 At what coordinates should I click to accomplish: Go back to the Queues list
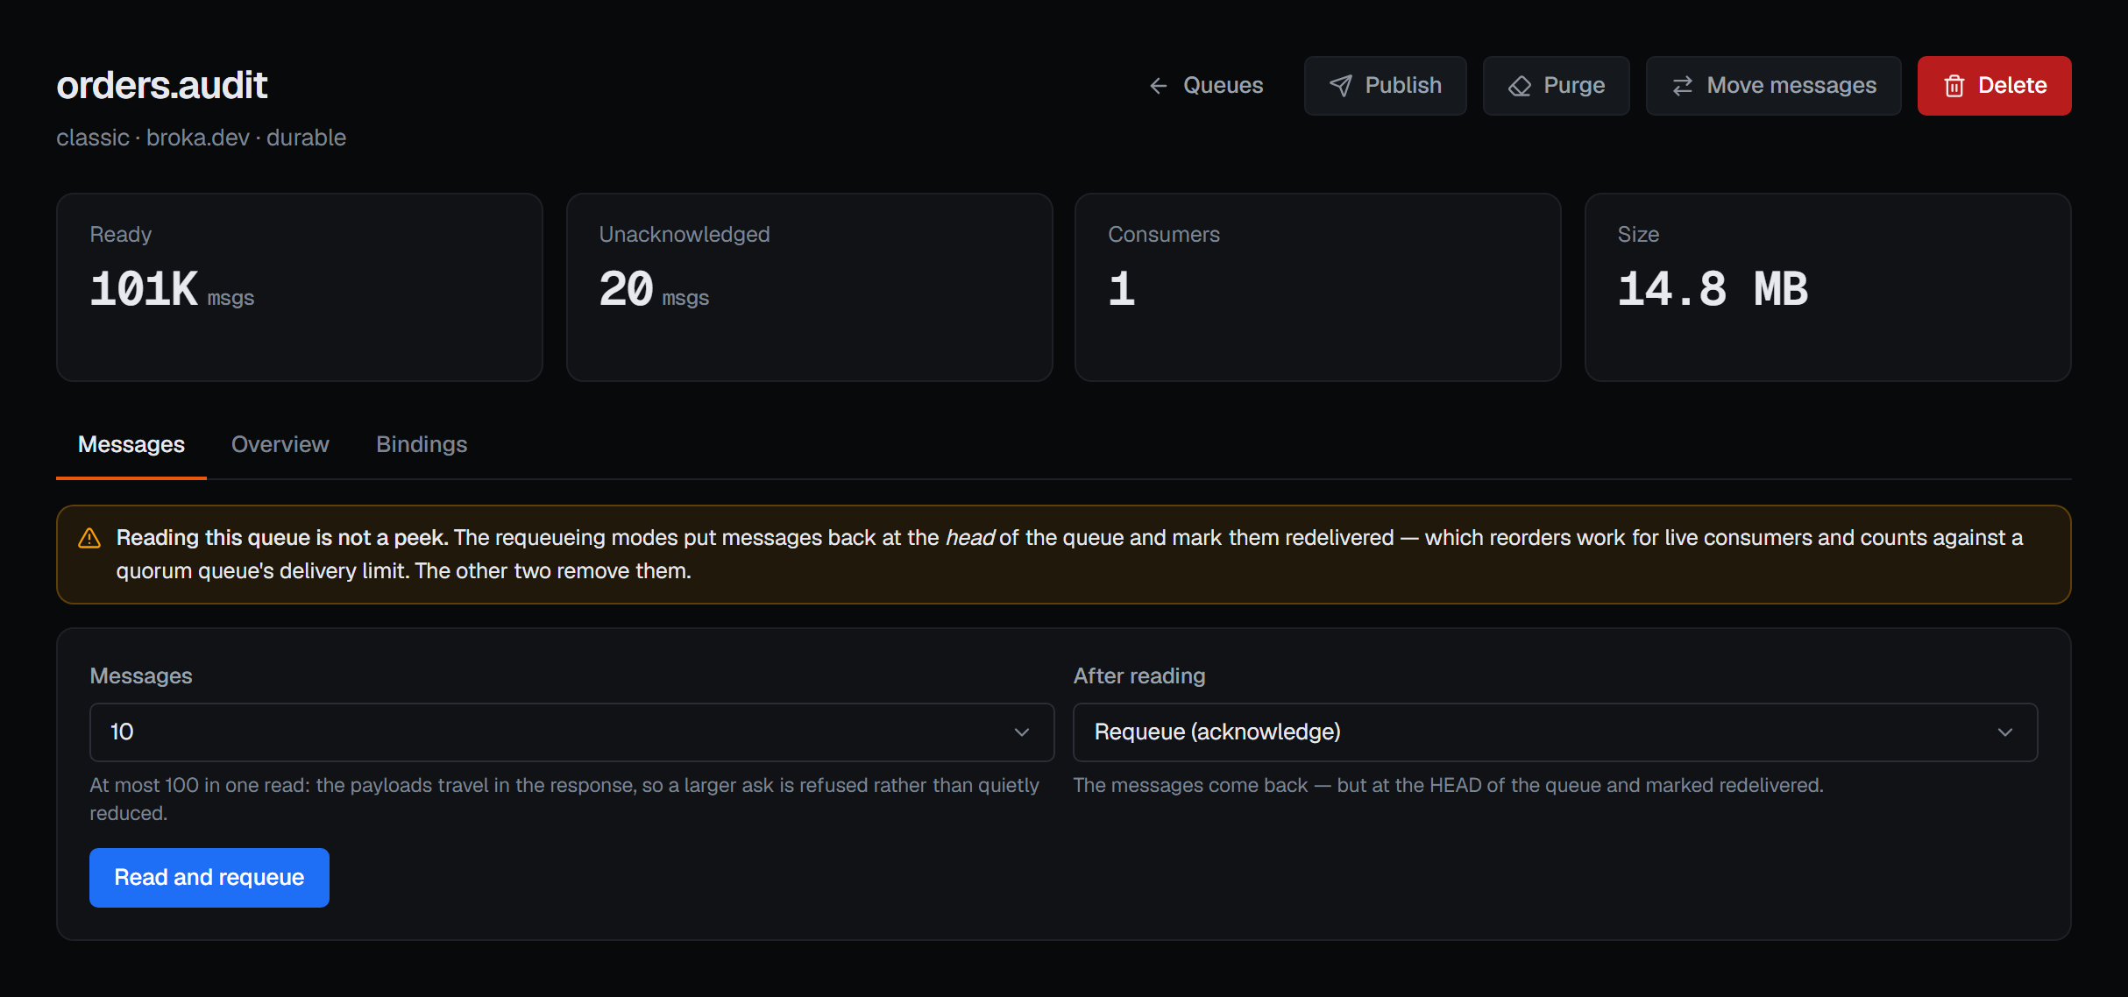point(1206,86)
